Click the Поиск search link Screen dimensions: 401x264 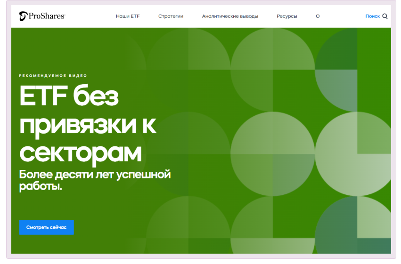[373, 16]
